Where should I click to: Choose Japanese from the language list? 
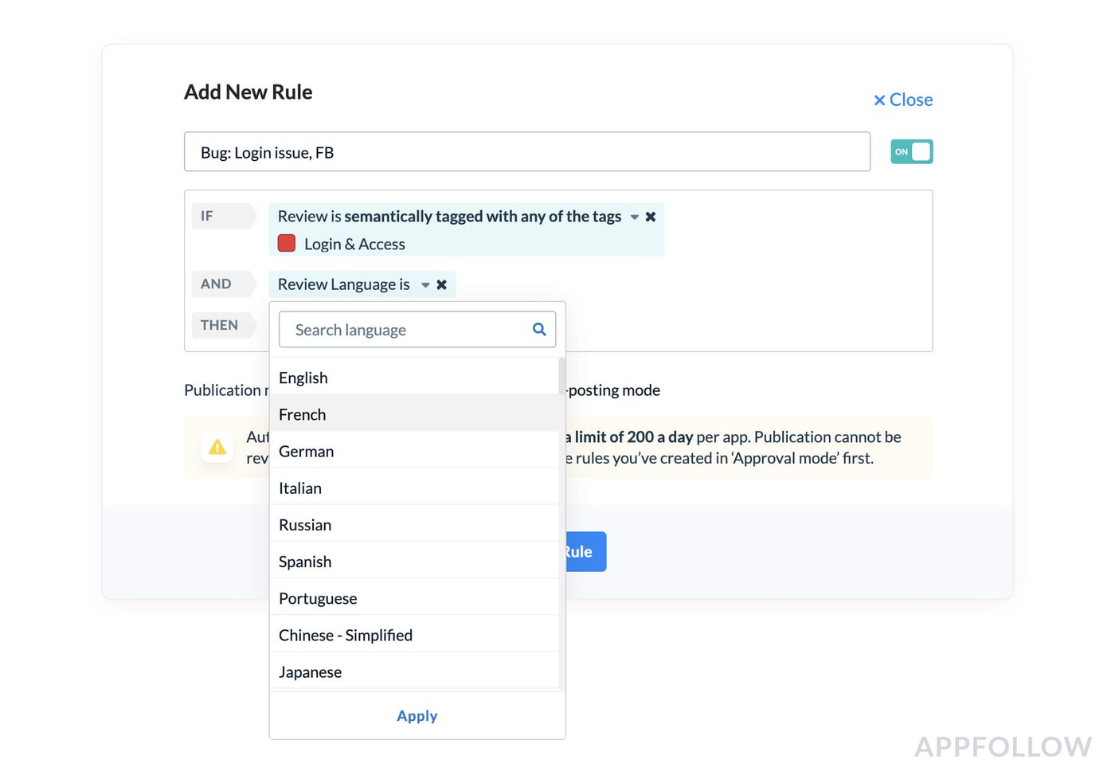311,671
